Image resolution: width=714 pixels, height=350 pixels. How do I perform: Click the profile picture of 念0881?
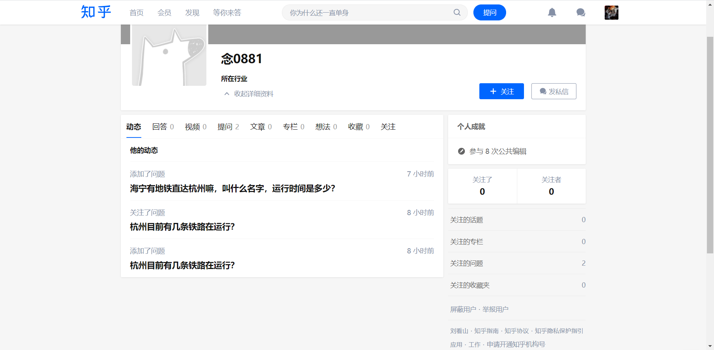coord(169,55)
